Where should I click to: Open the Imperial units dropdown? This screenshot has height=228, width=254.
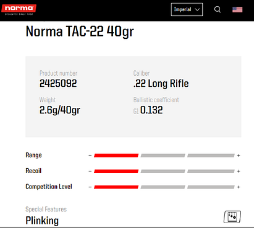coord(187,9)
